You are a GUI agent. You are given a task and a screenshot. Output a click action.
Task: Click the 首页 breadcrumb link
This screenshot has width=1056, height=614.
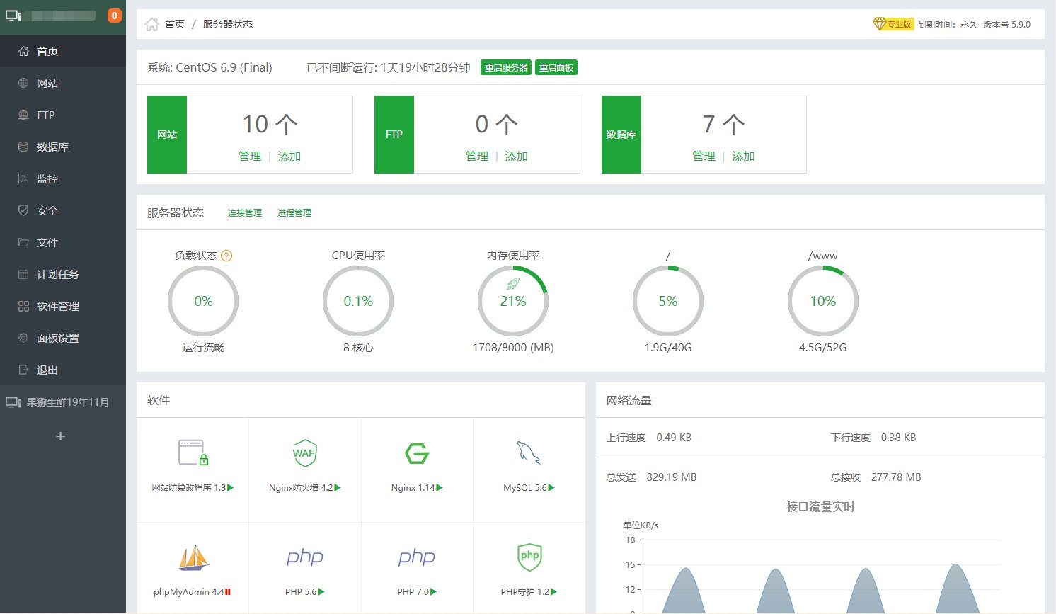click(x=175, y=24)
